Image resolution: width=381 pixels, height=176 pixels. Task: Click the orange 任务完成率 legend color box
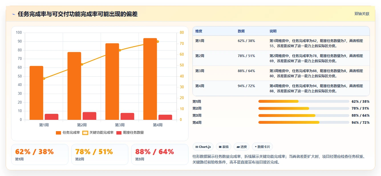(x=58, y=133)
